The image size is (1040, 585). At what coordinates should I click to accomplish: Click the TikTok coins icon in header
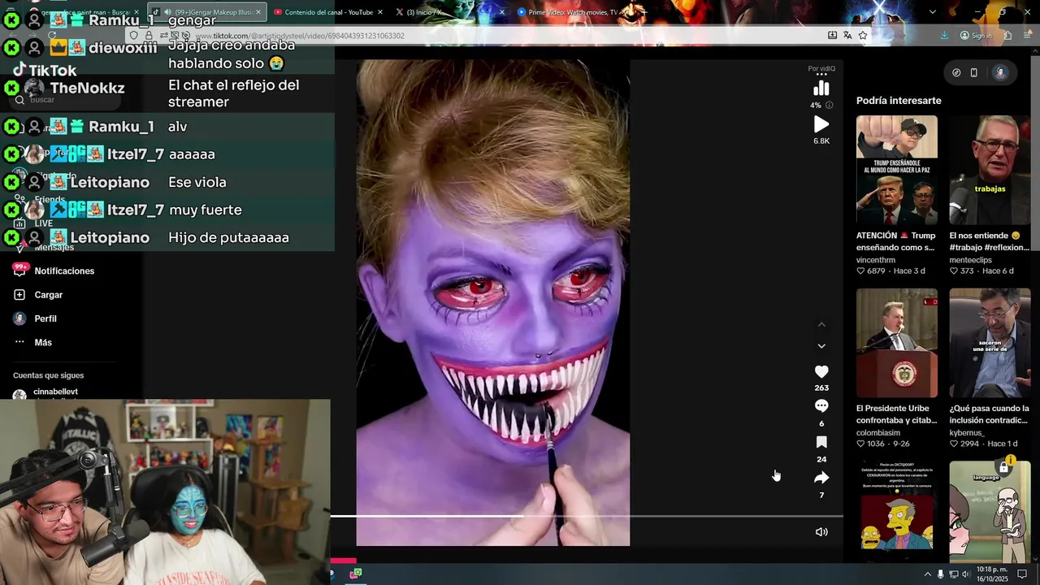(x=956, y=72)
